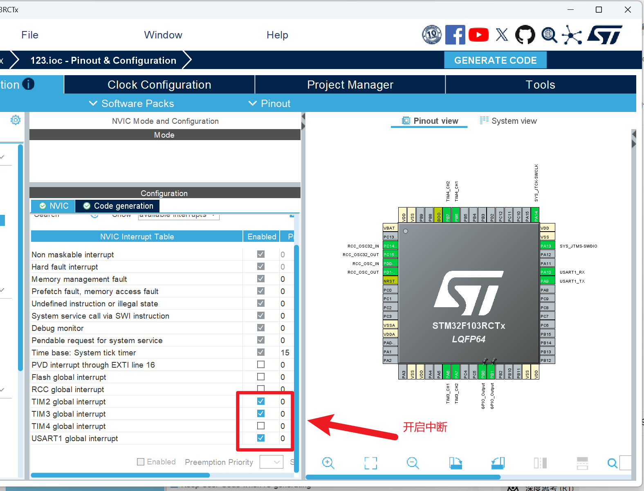This screenshot has width=644, height=491.
Task: Switch to Project Manager tab
Action: pyautogui.click(x=350, y=85)
